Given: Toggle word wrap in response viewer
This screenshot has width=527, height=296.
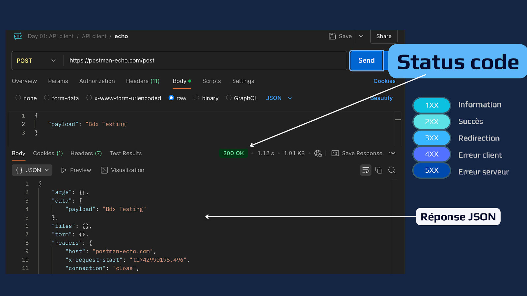Looking at the screenshot, I should (x=366, y=170).
